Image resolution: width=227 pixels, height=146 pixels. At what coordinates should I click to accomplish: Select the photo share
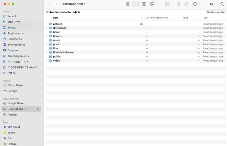(136, 44)
